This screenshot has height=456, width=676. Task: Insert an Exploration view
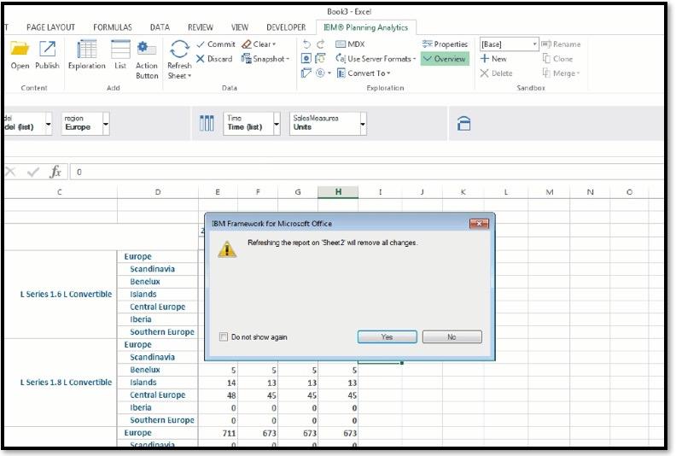[87, 55]
